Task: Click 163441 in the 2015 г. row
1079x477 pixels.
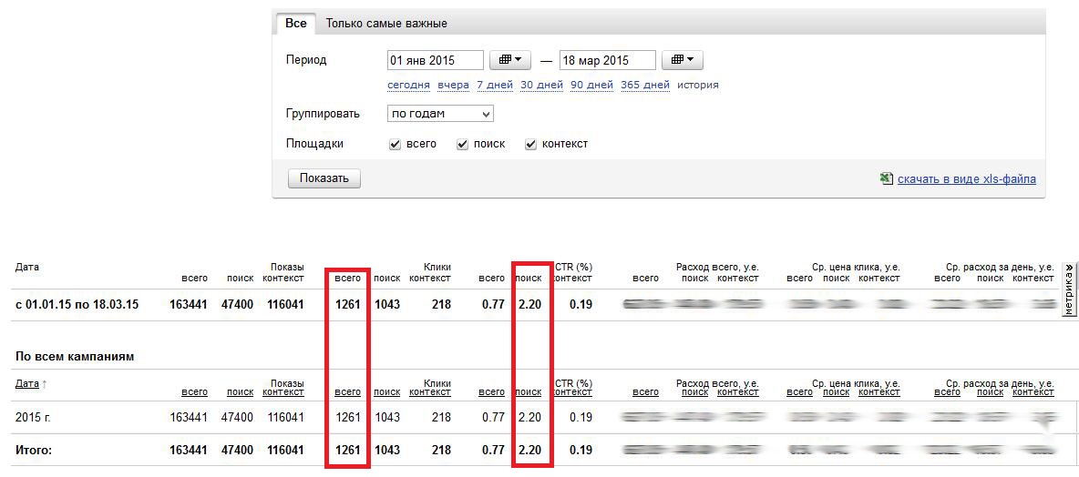Action: [188, 417]
